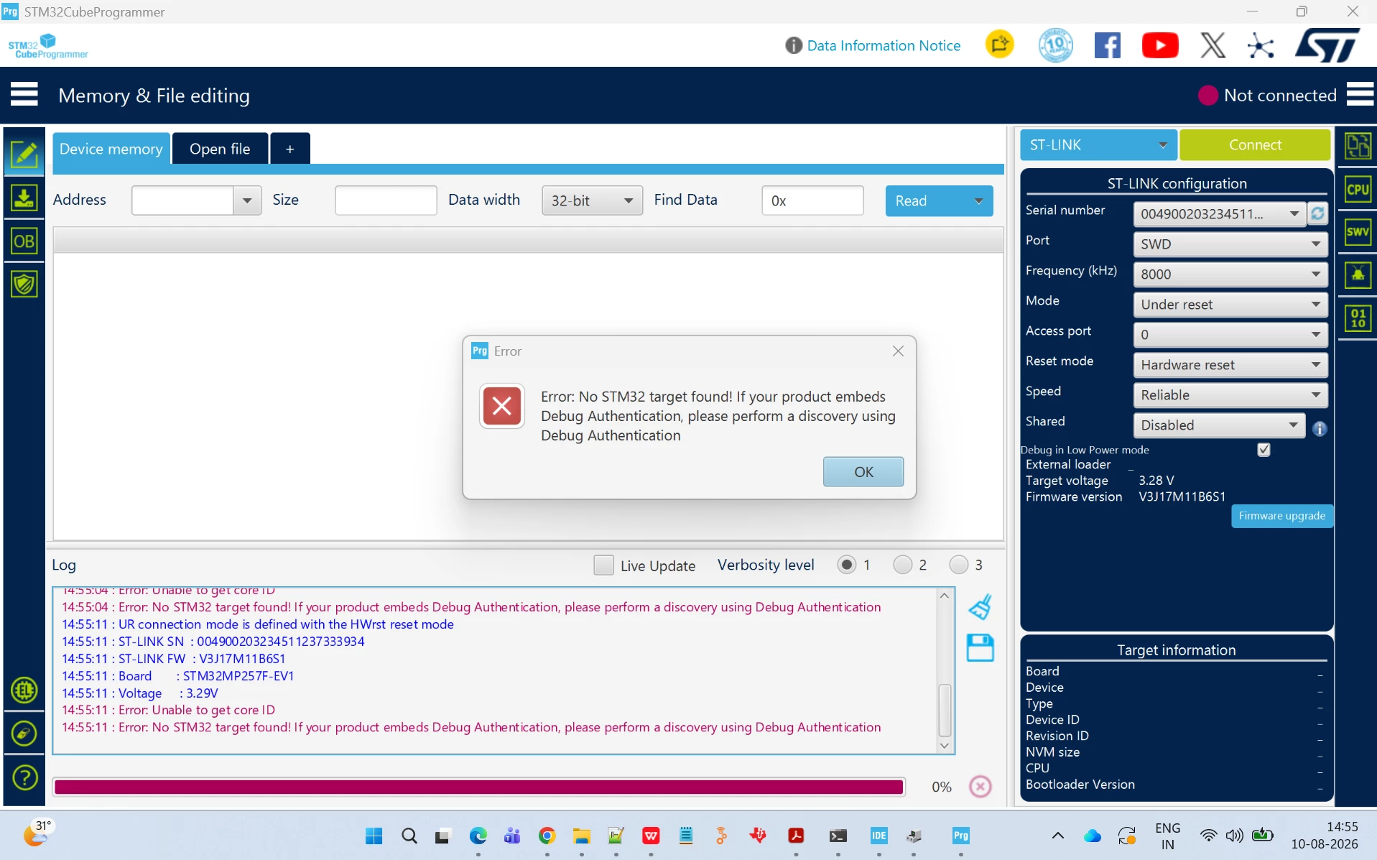1377x860 pixels.
Task: Show info about Shared mode
Action: pos(1320,429)
